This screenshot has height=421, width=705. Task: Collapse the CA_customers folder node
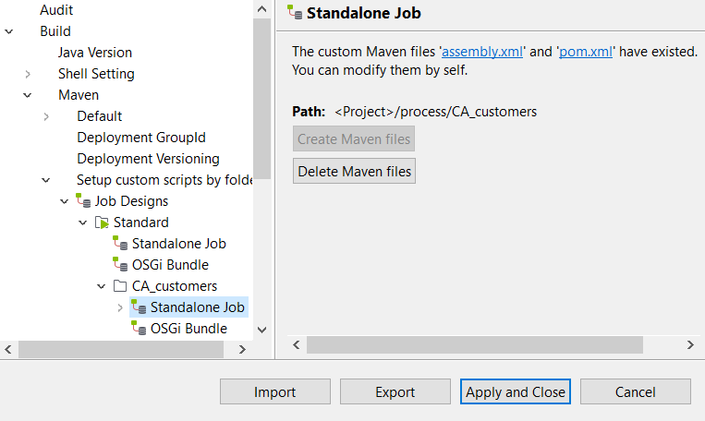coord(102,286)
